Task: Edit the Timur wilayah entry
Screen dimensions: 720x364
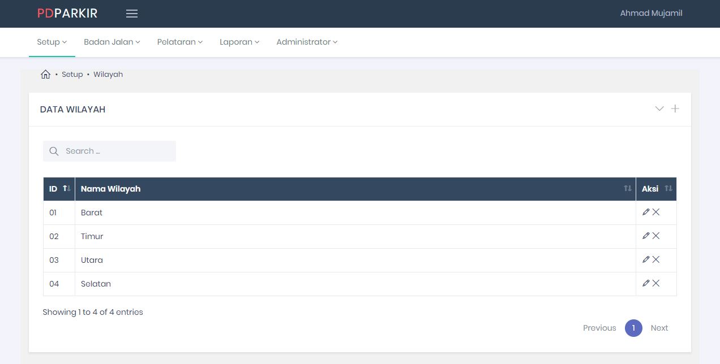Action: [x=646, y=236]
